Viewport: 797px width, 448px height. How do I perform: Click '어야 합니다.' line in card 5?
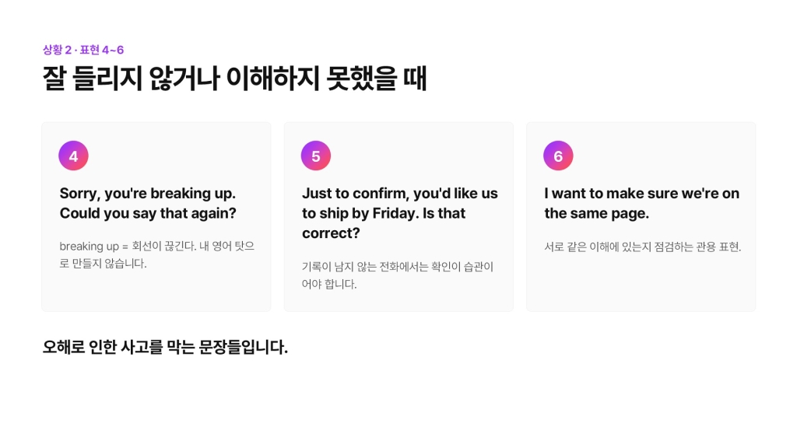click(329, 284)
